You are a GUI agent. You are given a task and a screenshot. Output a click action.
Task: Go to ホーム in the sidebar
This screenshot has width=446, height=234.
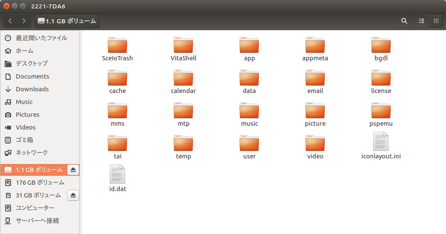click(24, 51)
